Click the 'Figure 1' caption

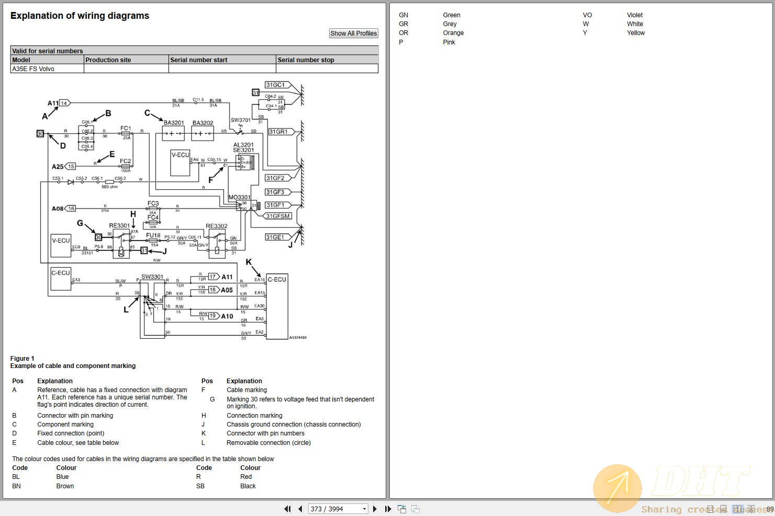point(23,359)
